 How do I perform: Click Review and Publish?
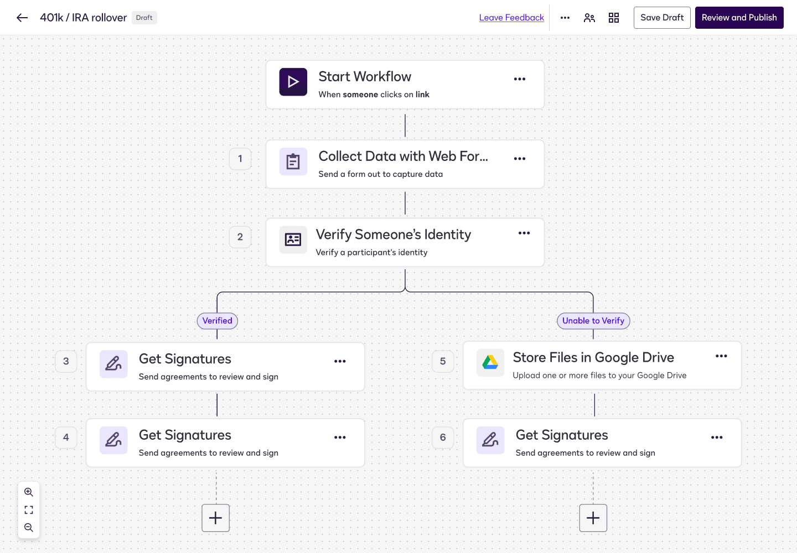739,18
